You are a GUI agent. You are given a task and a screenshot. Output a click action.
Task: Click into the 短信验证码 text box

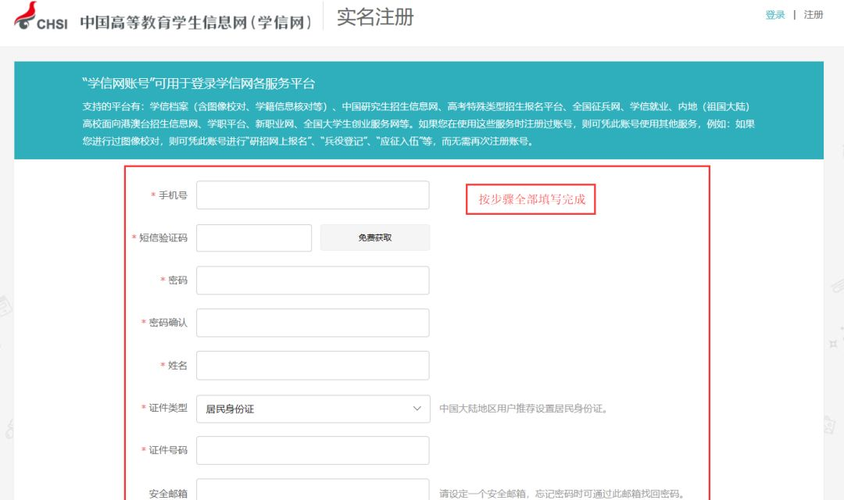(254, 238)
